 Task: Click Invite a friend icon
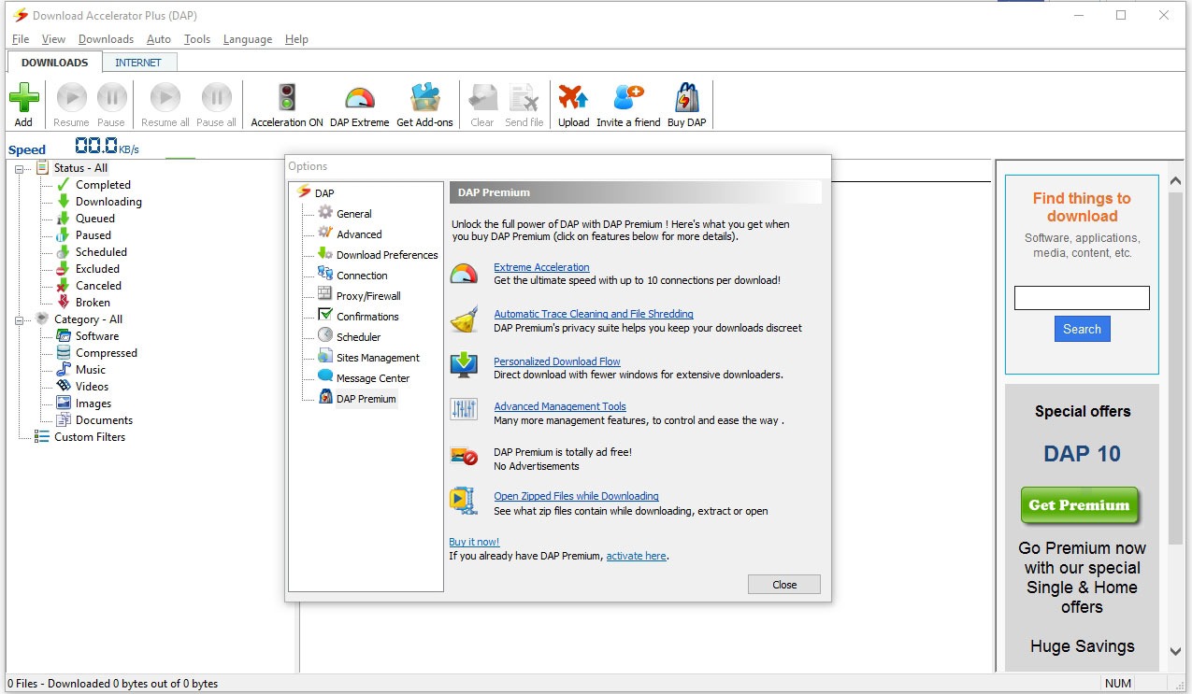click(x=628, y=98)
